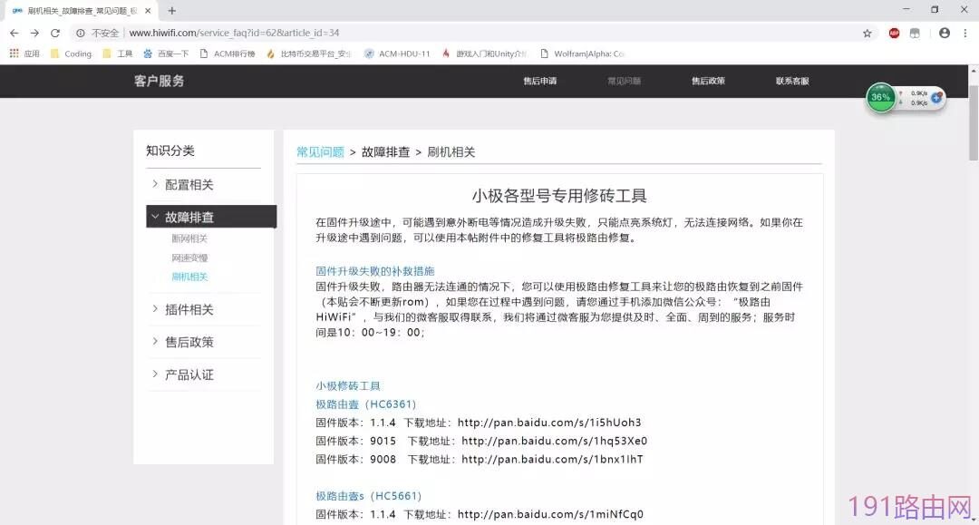
Task: Open the ACM排行榜 bookmark
Action: (228, 53)
